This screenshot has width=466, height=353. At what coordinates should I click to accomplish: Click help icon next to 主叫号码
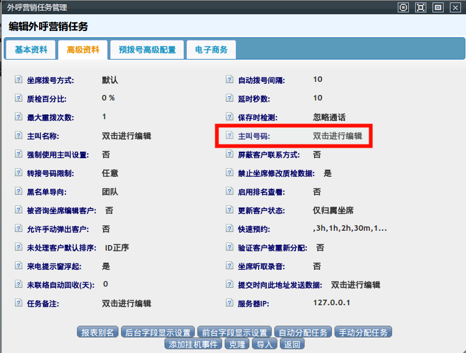[x=230, y=136]
